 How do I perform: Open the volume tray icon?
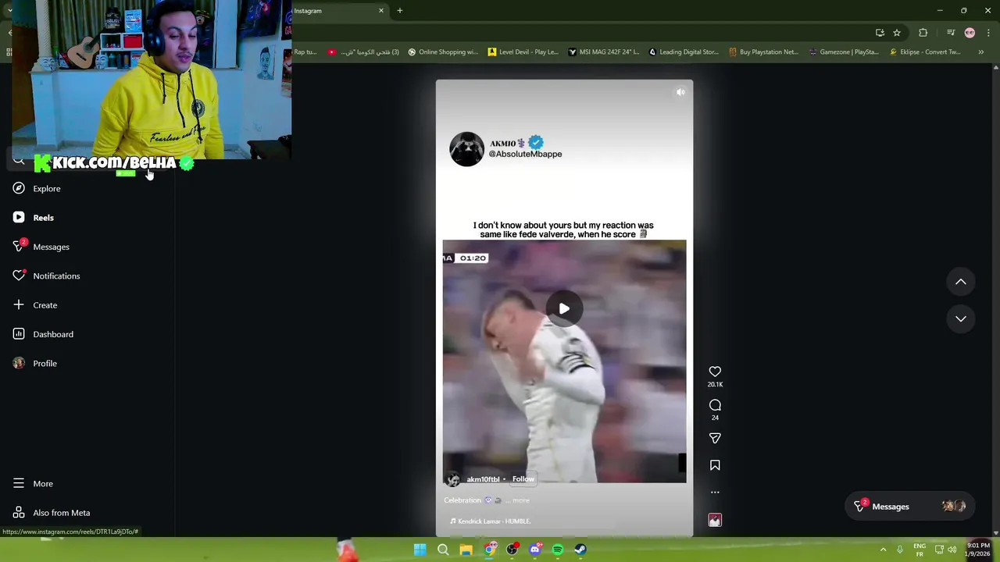pos(952,550)
